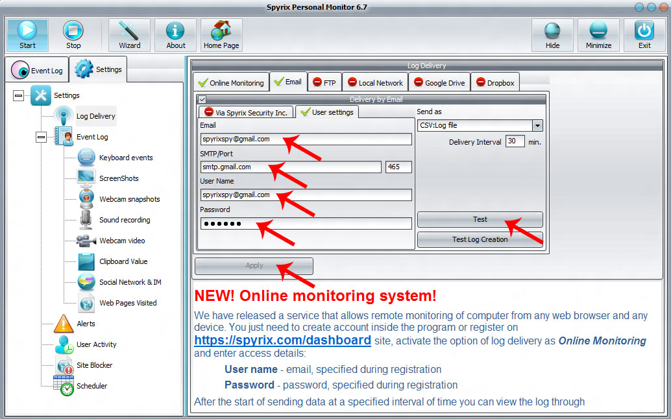Select the Social Network & IM icon
671x419 pixels.
click(x=86, y=282)
